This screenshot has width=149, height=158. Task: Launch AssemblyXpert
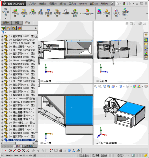click(x=87, y=12)
